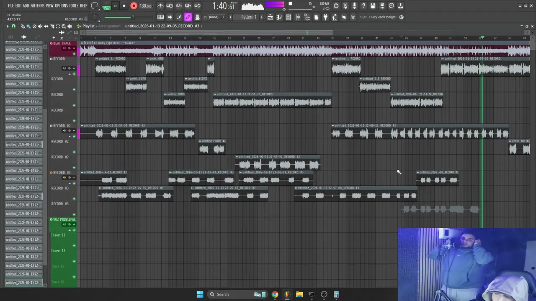Open the VIEW menu
This screenshot has height=301, width=536.
click(x=49, y=6)
